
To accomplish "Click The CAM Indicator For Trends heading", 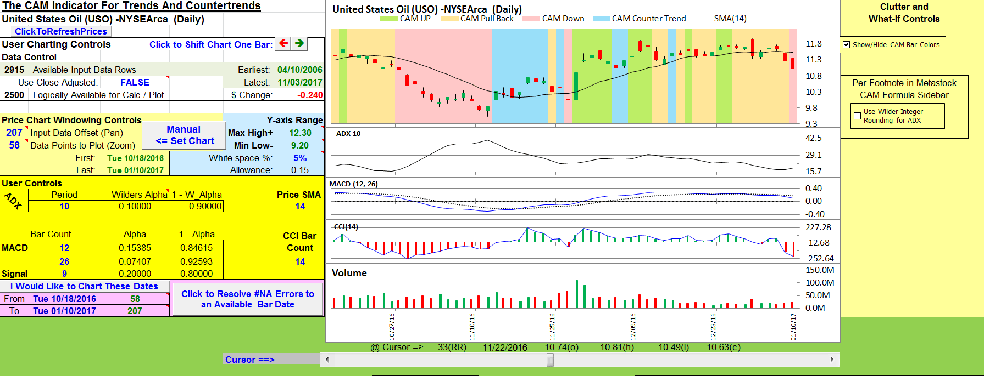I will tap(131, 6).
